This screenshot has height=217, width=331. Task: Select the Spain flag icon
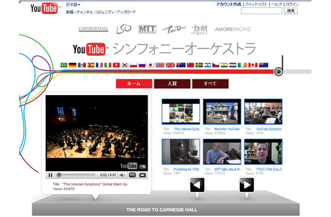click(91, 65)
